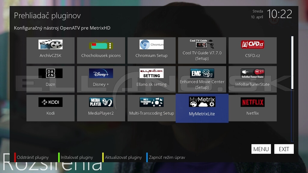This screenshot has width=308, height=173.
Task: Open the DAZN plugin logo
Action: pyautogui.click(x=51, y=73)
